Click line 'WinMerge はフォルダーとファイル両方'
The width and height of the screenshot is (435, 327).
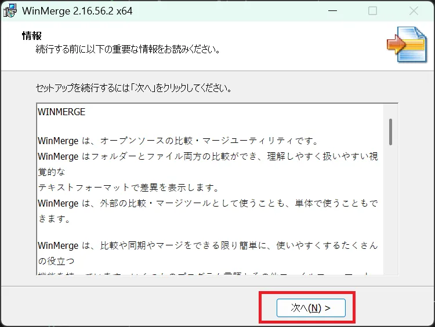pyautogui.click(x=208, y=156)
